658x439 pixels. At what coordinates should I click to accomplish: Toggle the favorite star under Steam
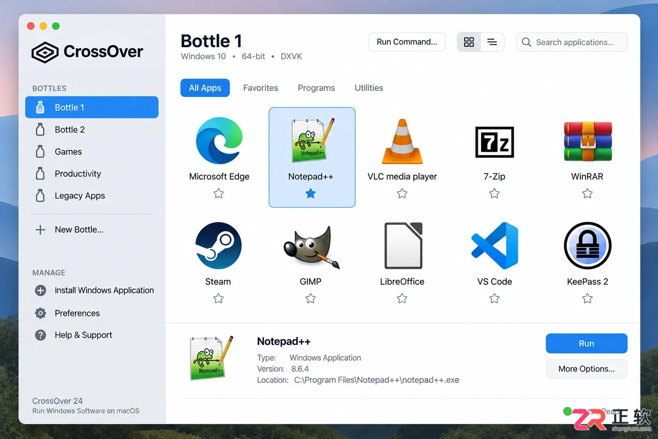pos(218,299)
